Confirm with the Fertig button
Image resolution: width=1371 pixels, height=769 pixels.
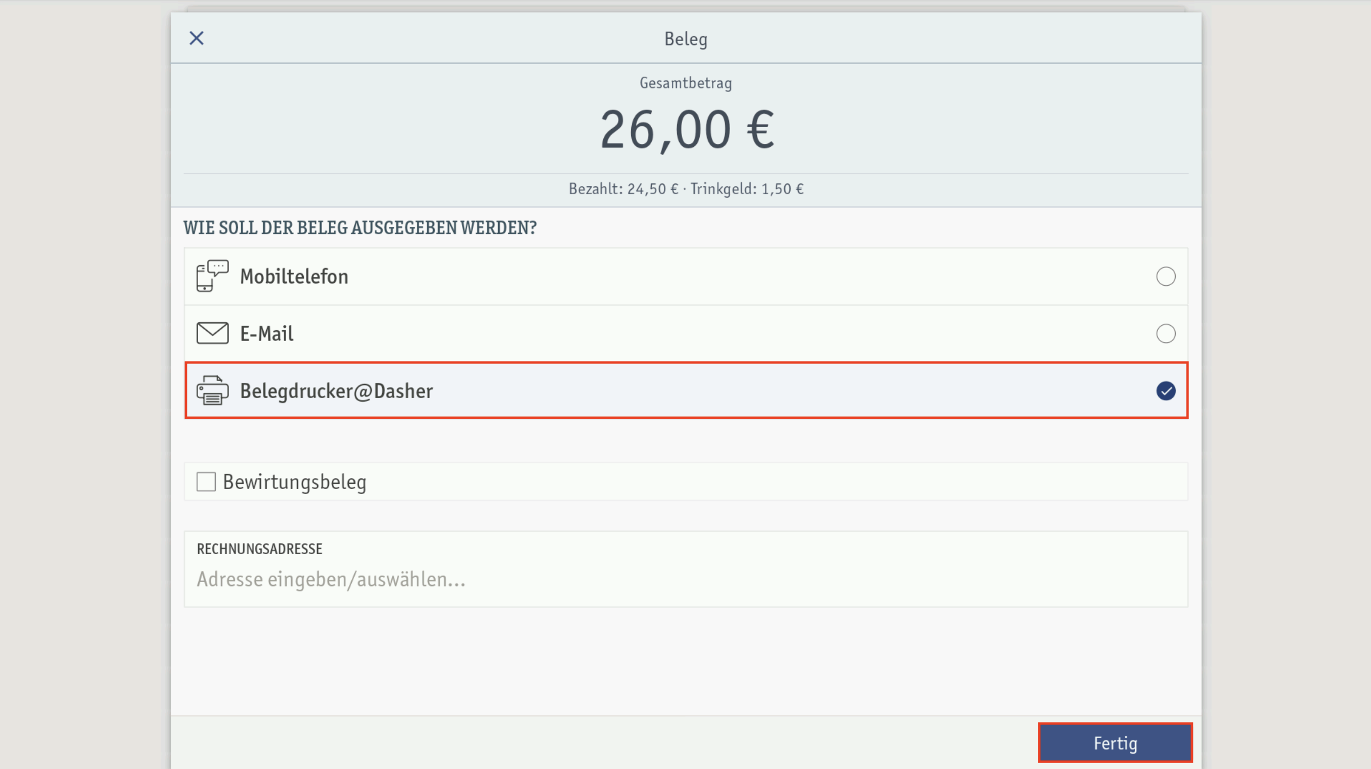[x=1115, y=743]
